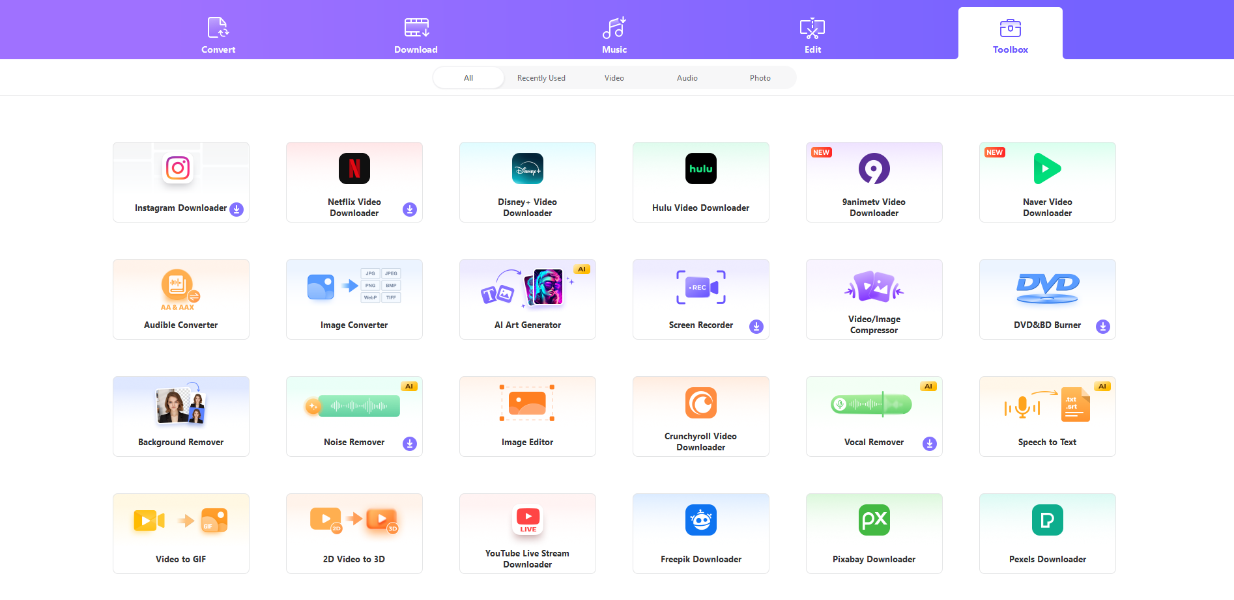The width and height of the screenshot is (1234, 600).
Task: Click the Background Remover portrait icon
Action: tap(181, 403)
